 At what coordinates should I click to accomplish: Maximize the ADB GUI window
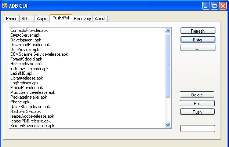click(214, 6)
